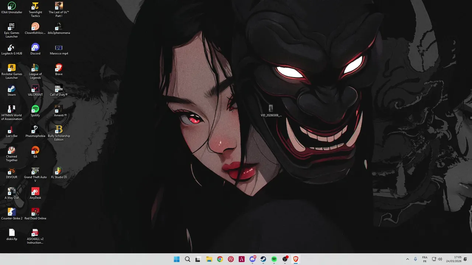The image size is (472, 265).
Task: Change the FRA FR input language
Action: tap(425, 259)
